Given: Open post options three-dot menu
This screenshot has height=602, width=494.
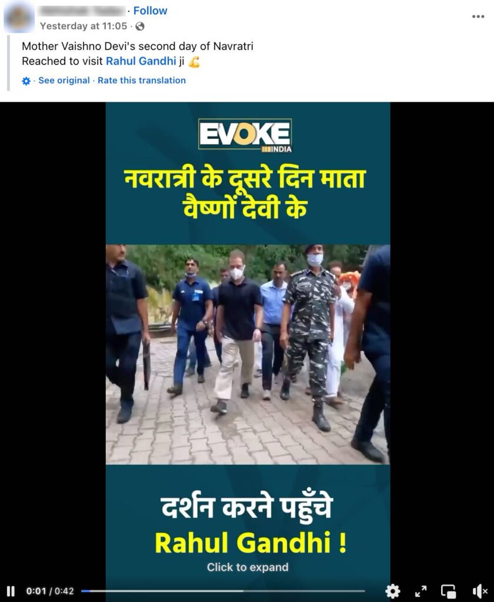Looking at the screenshot, I should coord(478,16).
